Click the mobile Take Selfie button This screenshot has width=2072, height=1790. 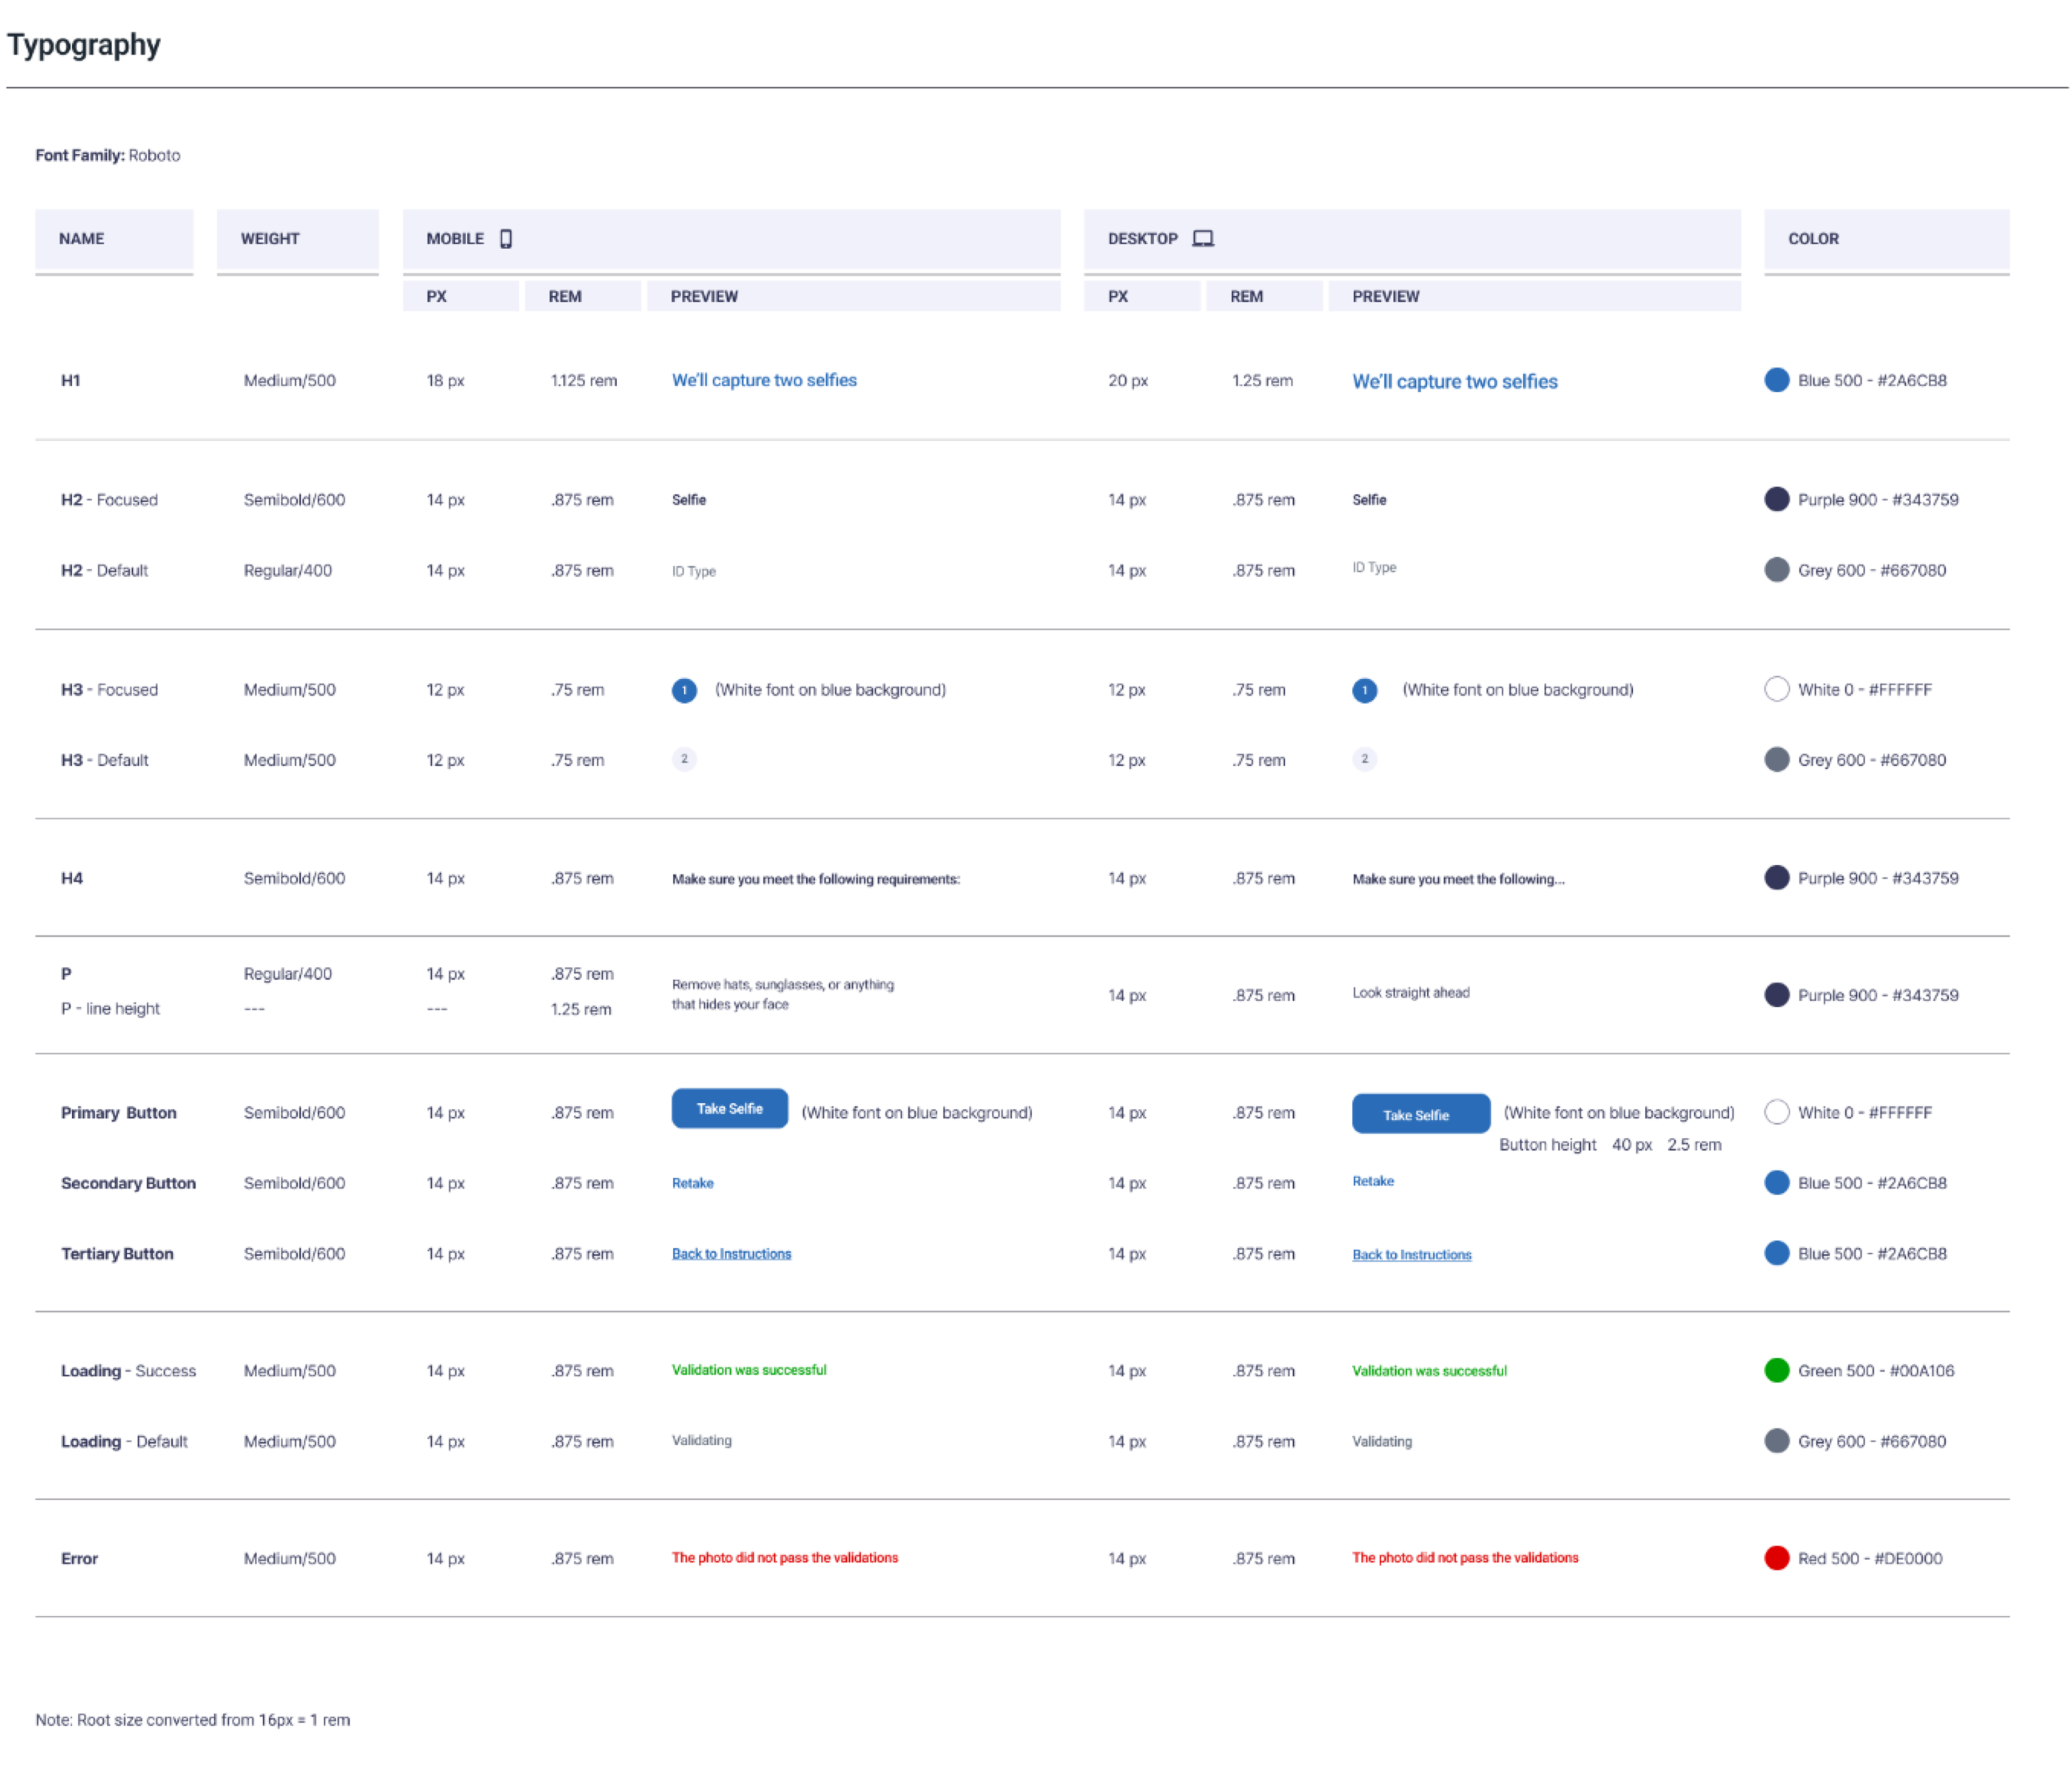[x=729, y=1108]
